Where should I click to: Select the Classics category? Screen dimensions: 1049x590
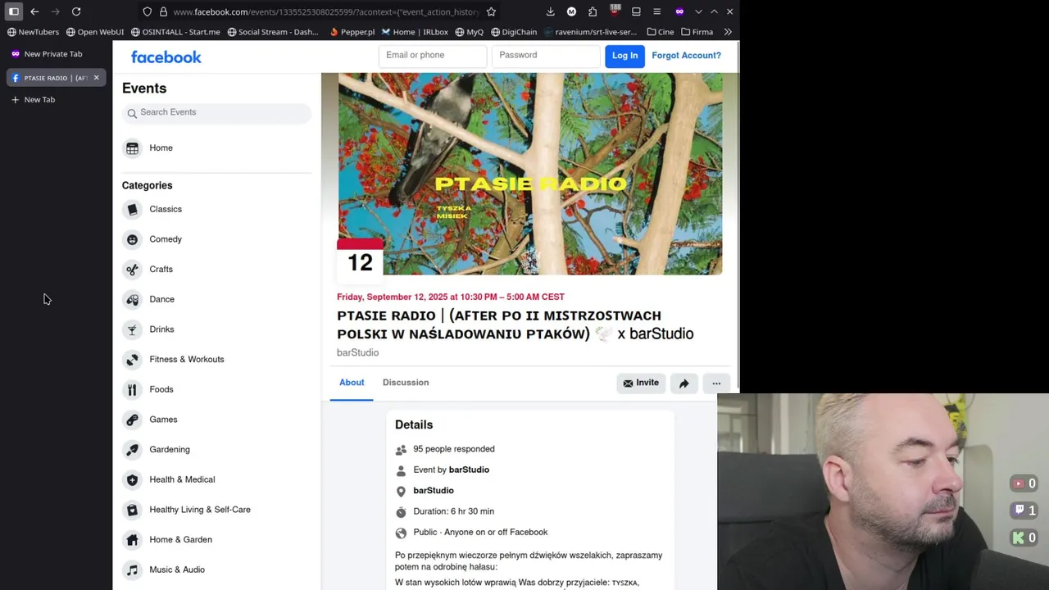click(x=216, y=209)
